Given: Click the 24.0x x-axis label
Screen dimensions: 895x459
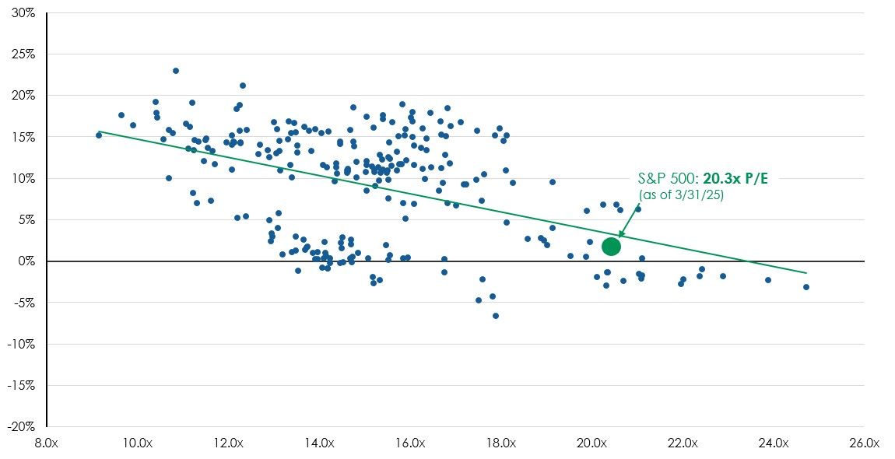Looking at the screenshot, I should tap(774, 443).
